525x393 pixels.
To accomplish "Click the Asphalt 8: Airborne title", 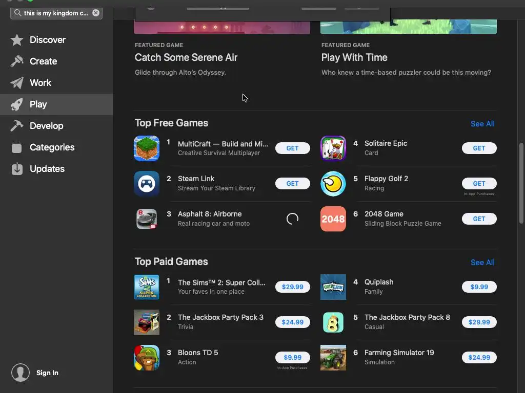I will pyautogui.click(x=210, y=214).
